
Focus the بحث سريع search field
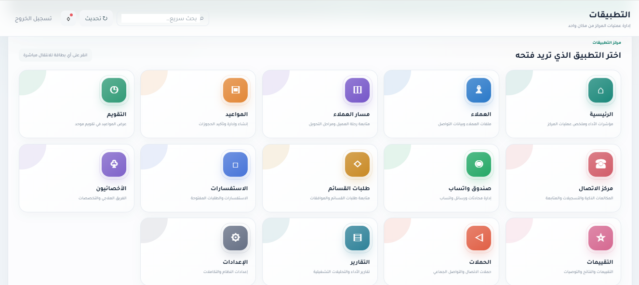tap(162, 18)
